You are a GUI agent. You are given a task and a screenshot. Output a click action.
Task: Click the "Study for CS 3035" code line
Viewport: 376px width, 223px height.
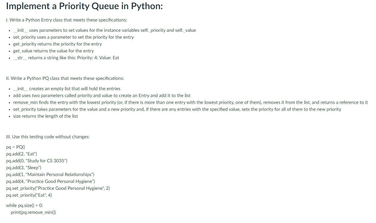pos(37,161)
